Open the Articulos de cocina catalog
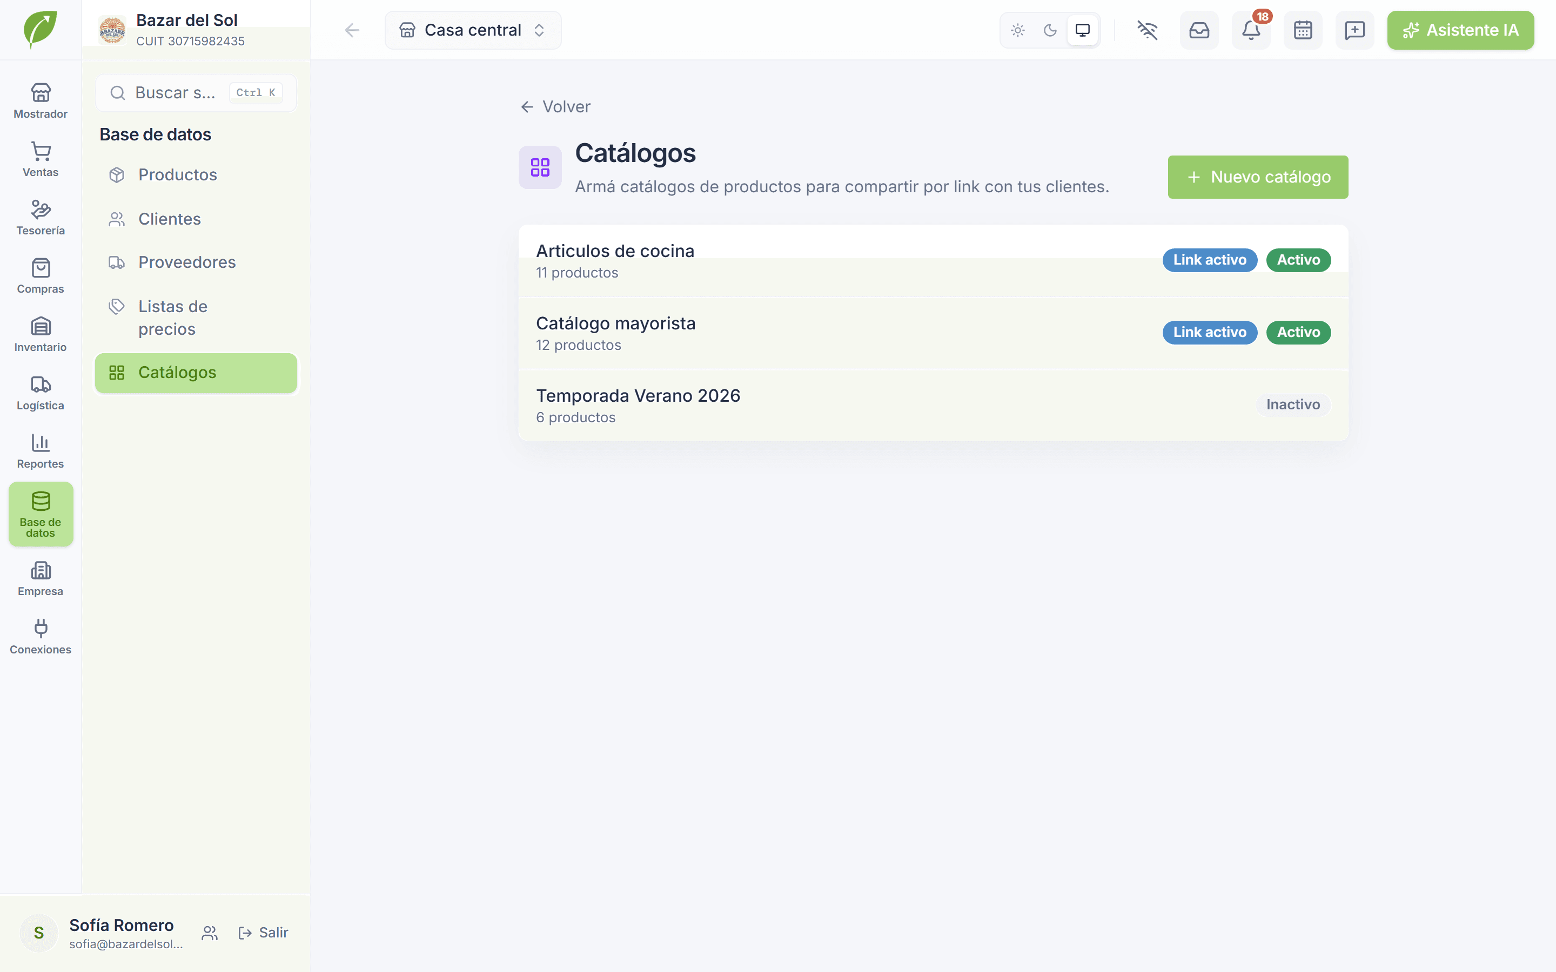Viewport: 1556px width, 972px height. pos(933,261)
